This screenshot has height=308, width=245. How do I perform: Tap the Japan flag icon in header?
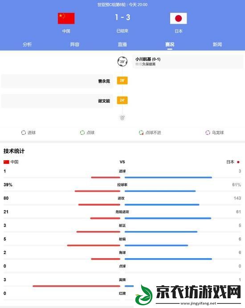click(178, 18)
